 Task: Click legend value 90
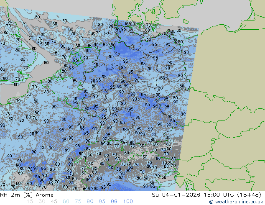[x=90, y=202]
